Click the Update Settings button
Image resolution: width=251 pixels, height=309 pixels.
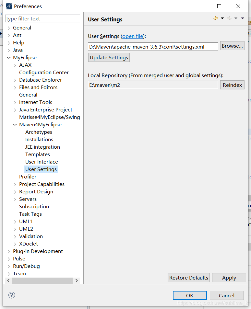pos(109,57)
